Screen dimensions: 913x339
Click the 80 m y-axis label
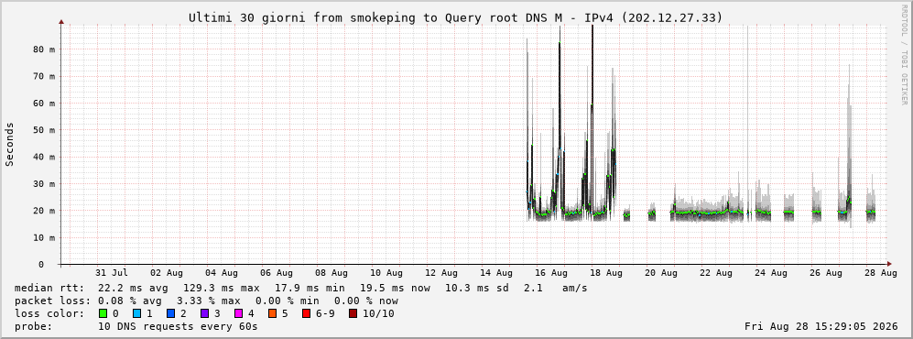pos(44,49)
